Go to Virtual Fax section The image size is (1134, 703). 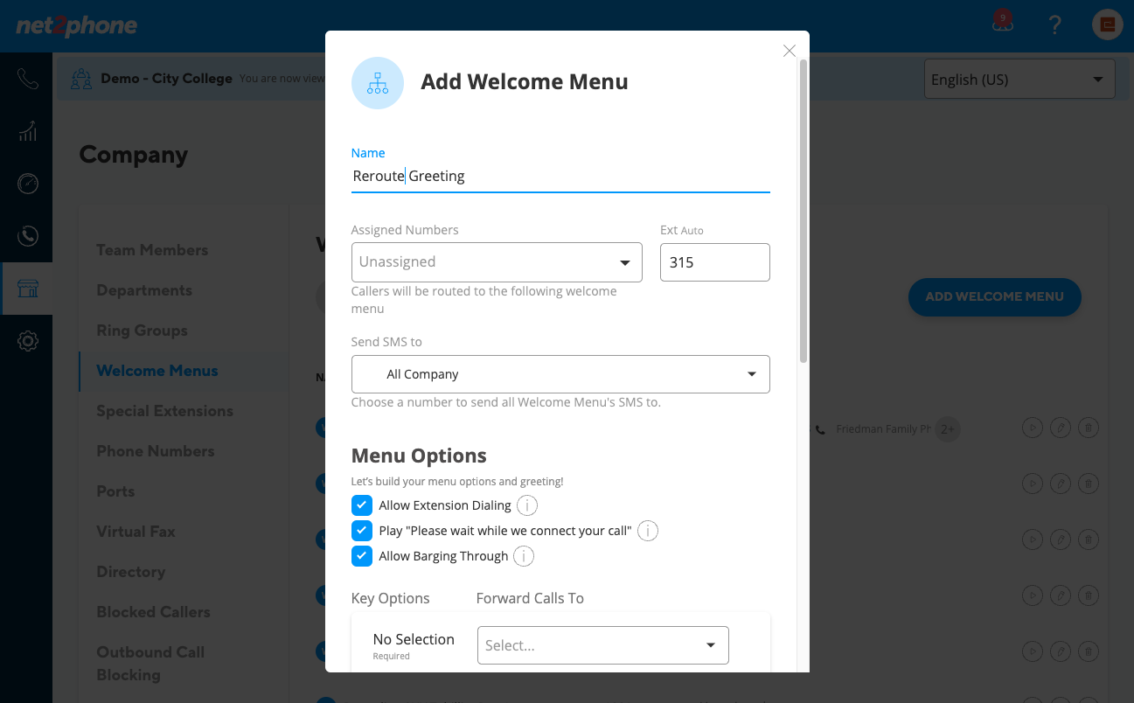point(136,532)
